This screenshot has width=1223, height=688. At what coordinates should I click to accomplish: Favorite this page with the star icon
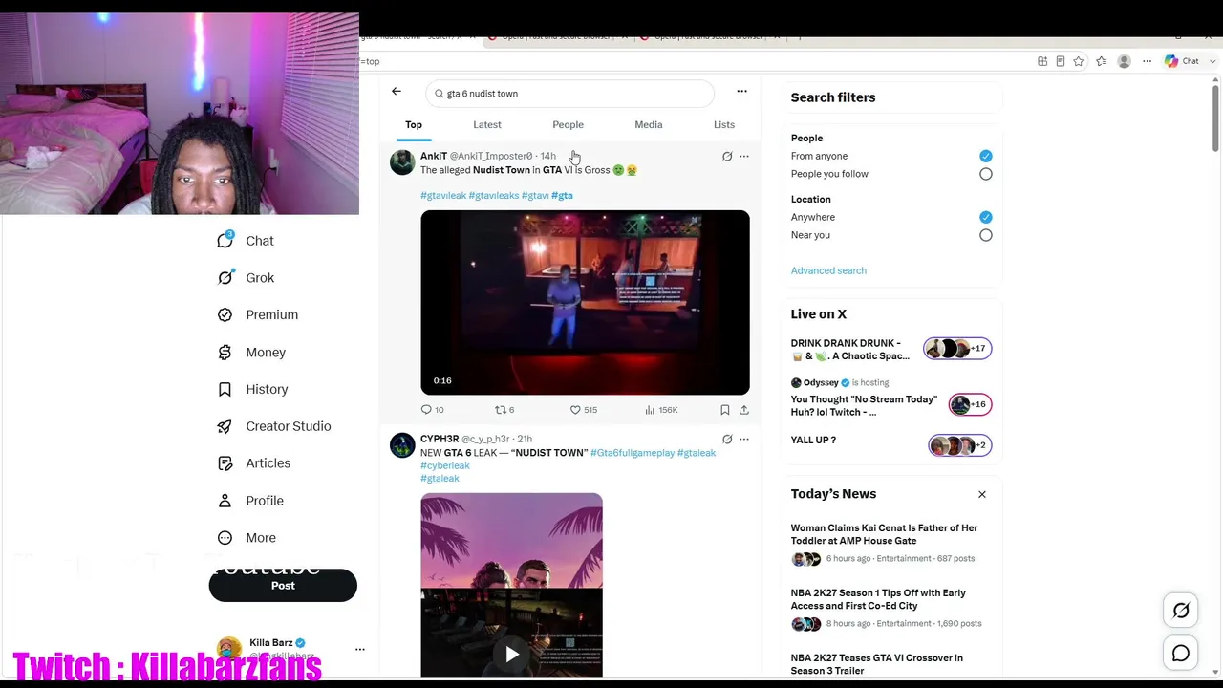point(1079,61)
